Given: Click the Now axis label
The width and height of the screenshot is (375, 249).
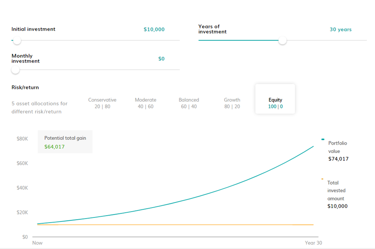Looking at the screenshot, I should 37,243.
